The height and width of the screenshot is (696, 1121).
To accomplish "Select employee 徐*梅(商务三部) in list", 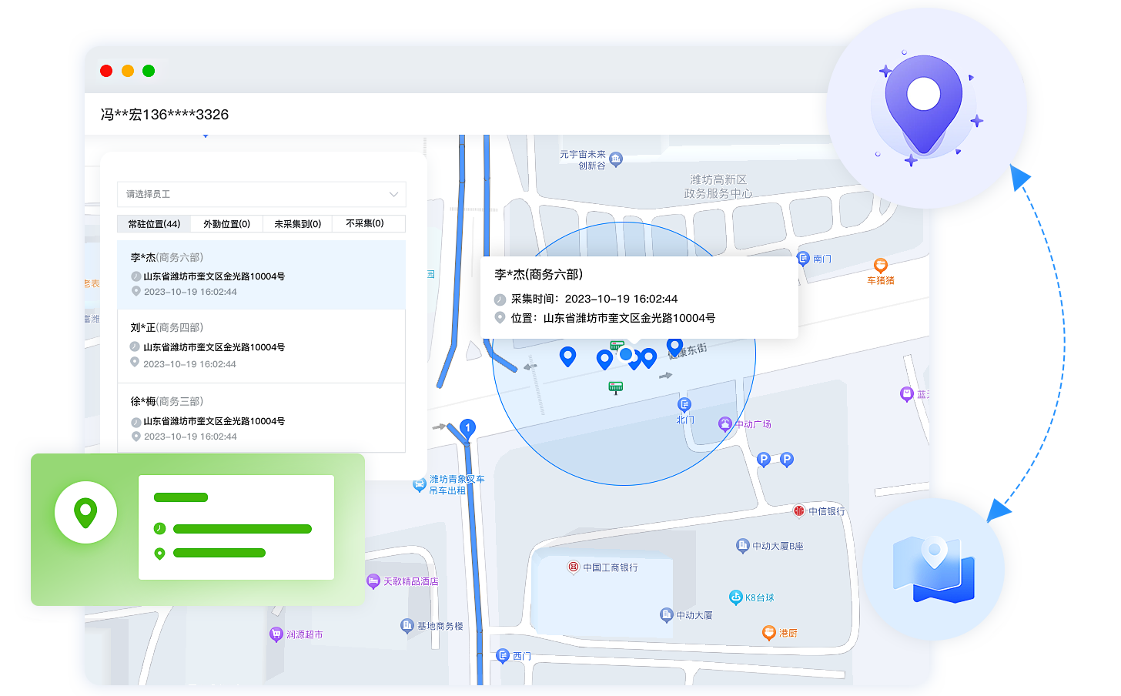I will (261, 418).
